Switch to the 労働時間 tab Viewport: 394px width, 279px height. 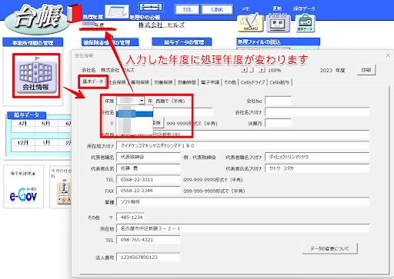(x=187, y=82)
